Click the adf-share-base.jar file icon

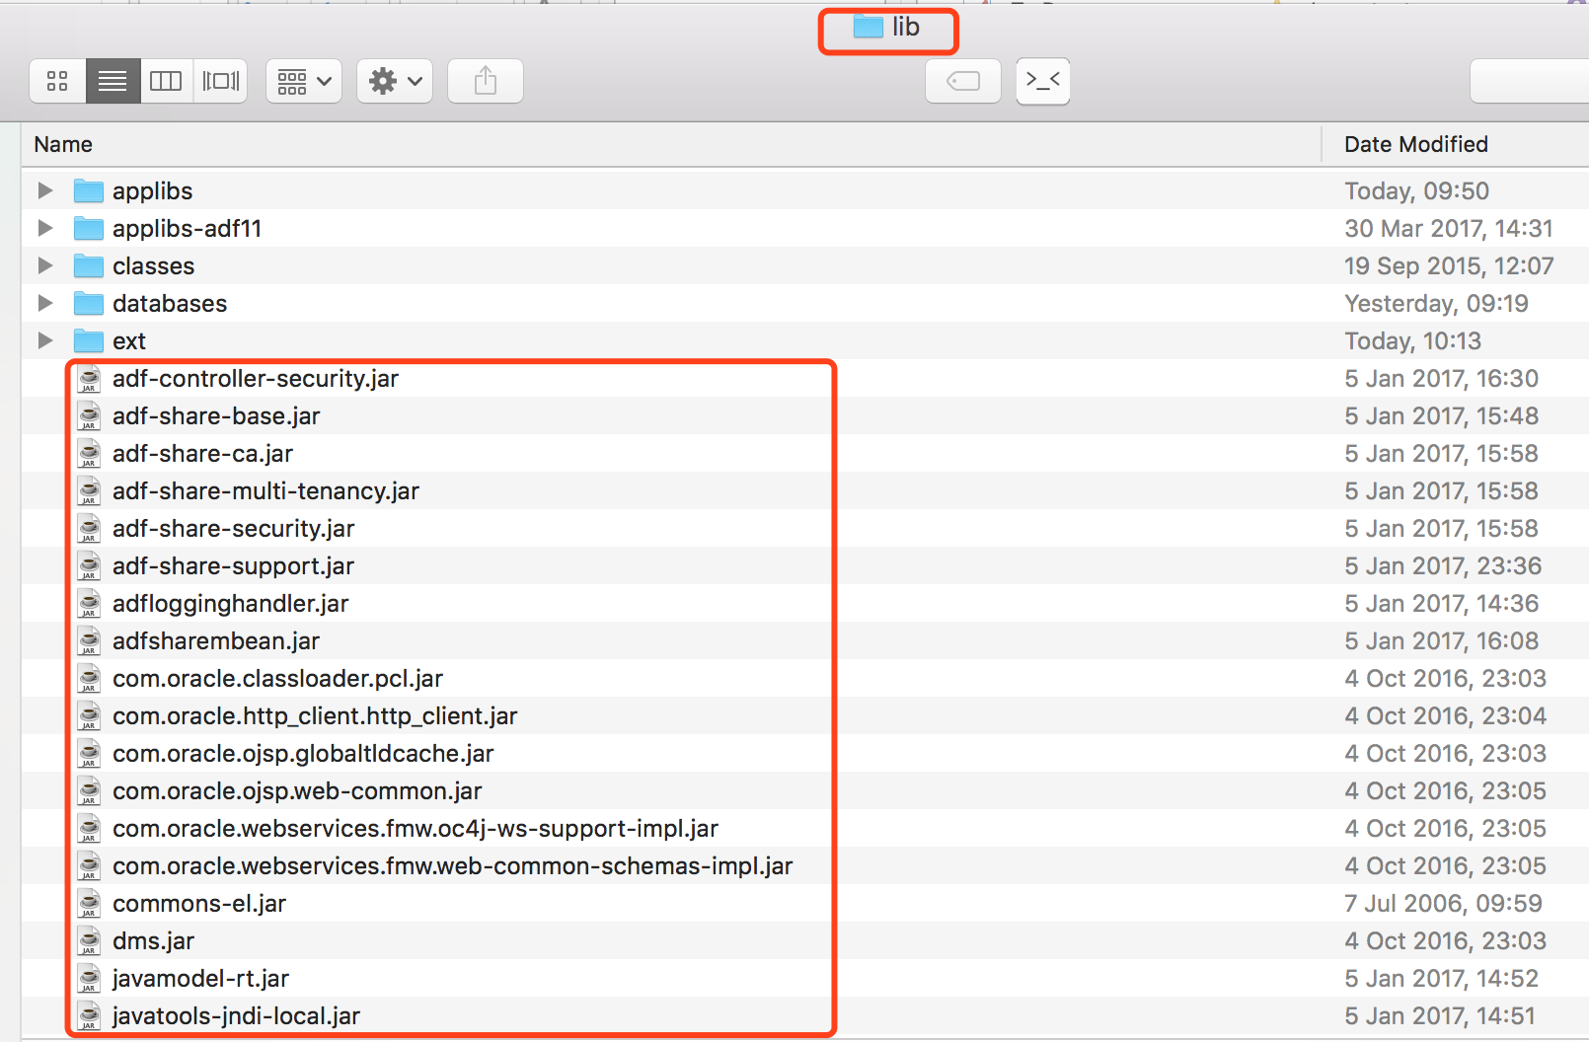click(x=90, y=416)
